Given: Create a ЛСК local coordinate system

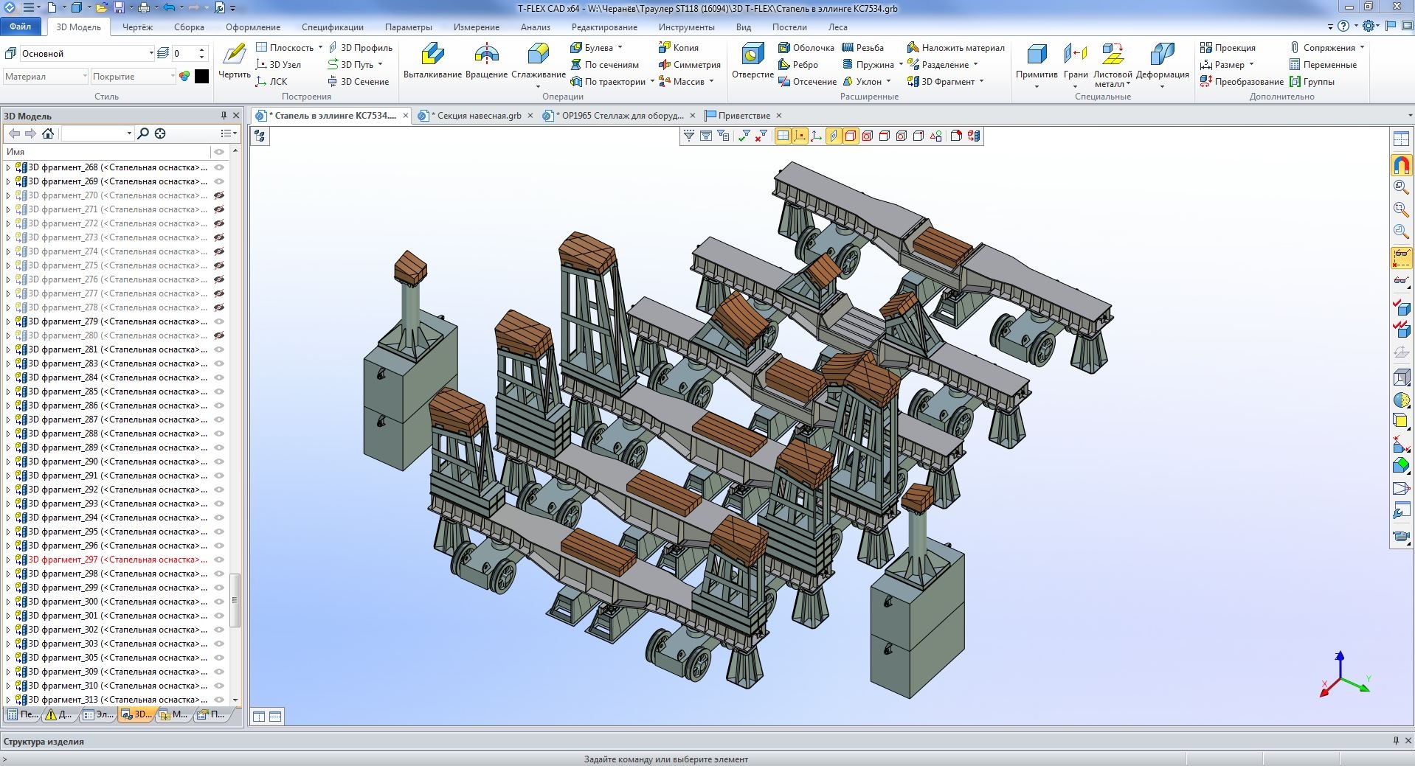Looking at the screenshot, I should coord(271,81).
